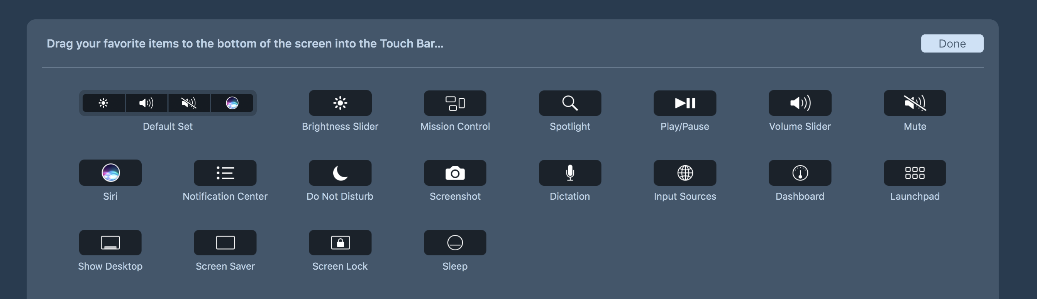Click the Spotlight magnifier icon
Viewport: 1037px width, 299px height.
coord(569,103)
